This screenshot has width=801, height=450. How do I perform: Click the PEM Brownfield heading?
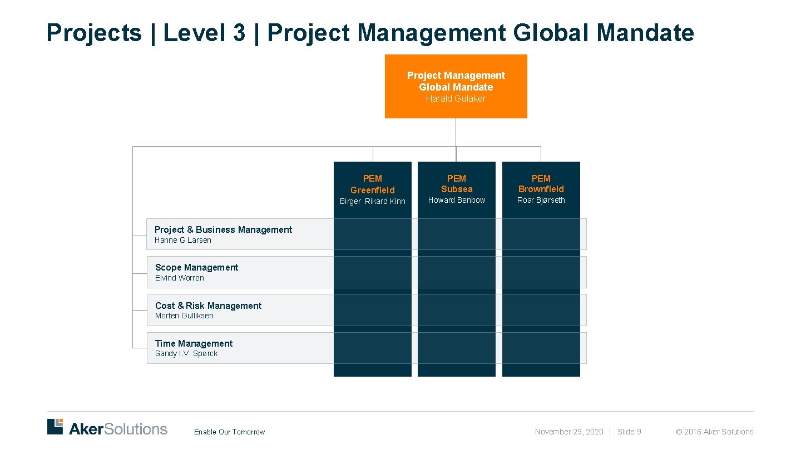point(541,183)
